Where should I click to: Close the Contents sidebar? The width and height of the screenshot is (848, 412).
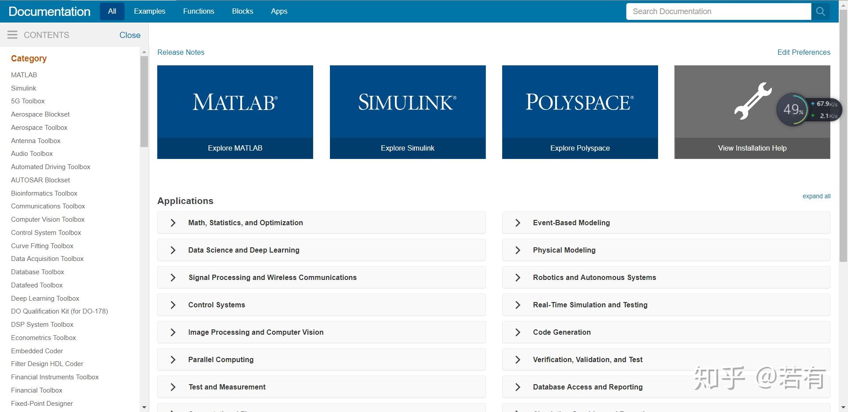pyautogui.click(x=130, y=35)
